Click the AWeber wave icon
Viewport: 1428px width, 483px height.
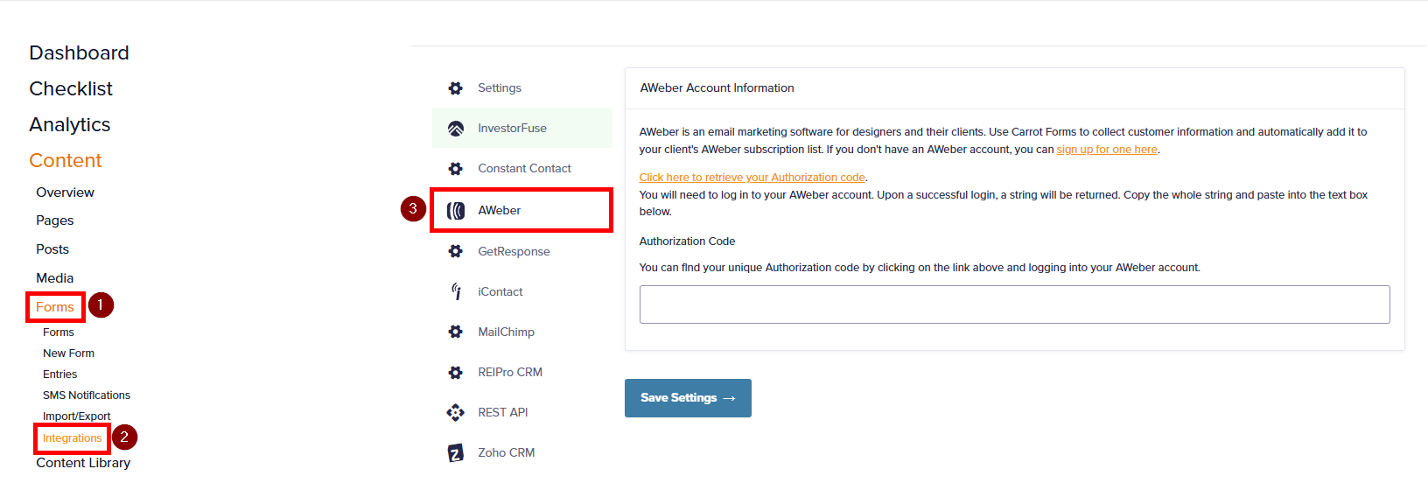[x=456, y=211]
